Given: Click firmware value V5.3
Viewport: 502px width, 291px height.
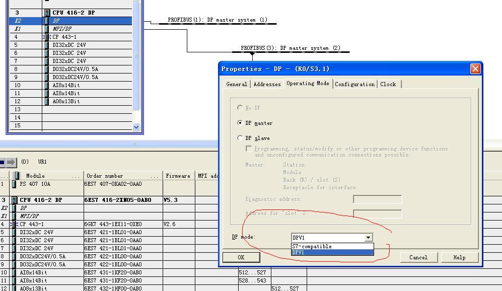Looking at the screenshot, I should pos(170,200).
